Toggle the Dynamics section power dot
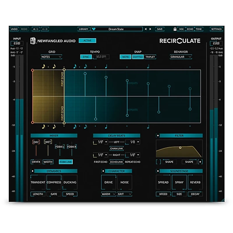This screenshot has height=233, width=233. click(x=32, y=171)
